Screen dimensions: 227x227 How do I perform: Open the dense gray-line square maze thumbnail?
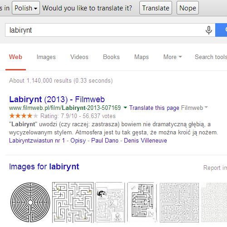(x=179, y=202)
